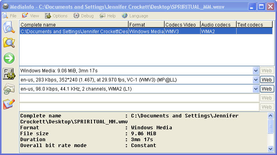Click the second empty stream field
Viewport: 277px width, 155px height.
pos(139,107)
